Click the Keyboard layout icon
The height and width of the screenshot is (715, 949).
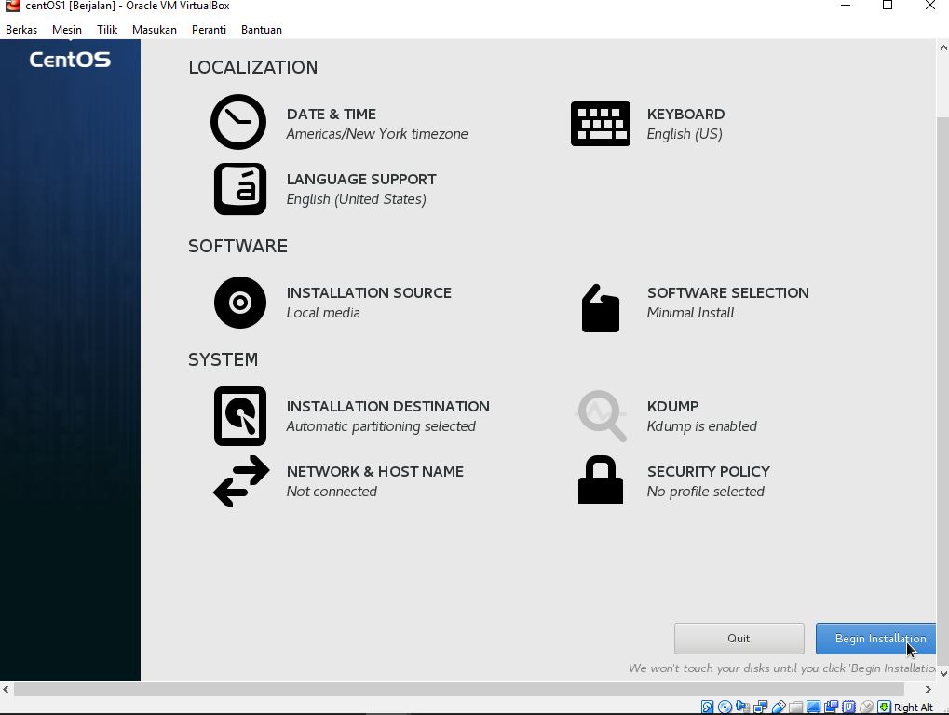coord(601,124)
